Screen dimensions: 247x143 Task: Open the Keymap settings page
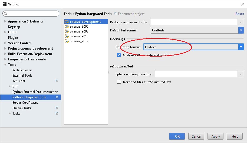14,27
